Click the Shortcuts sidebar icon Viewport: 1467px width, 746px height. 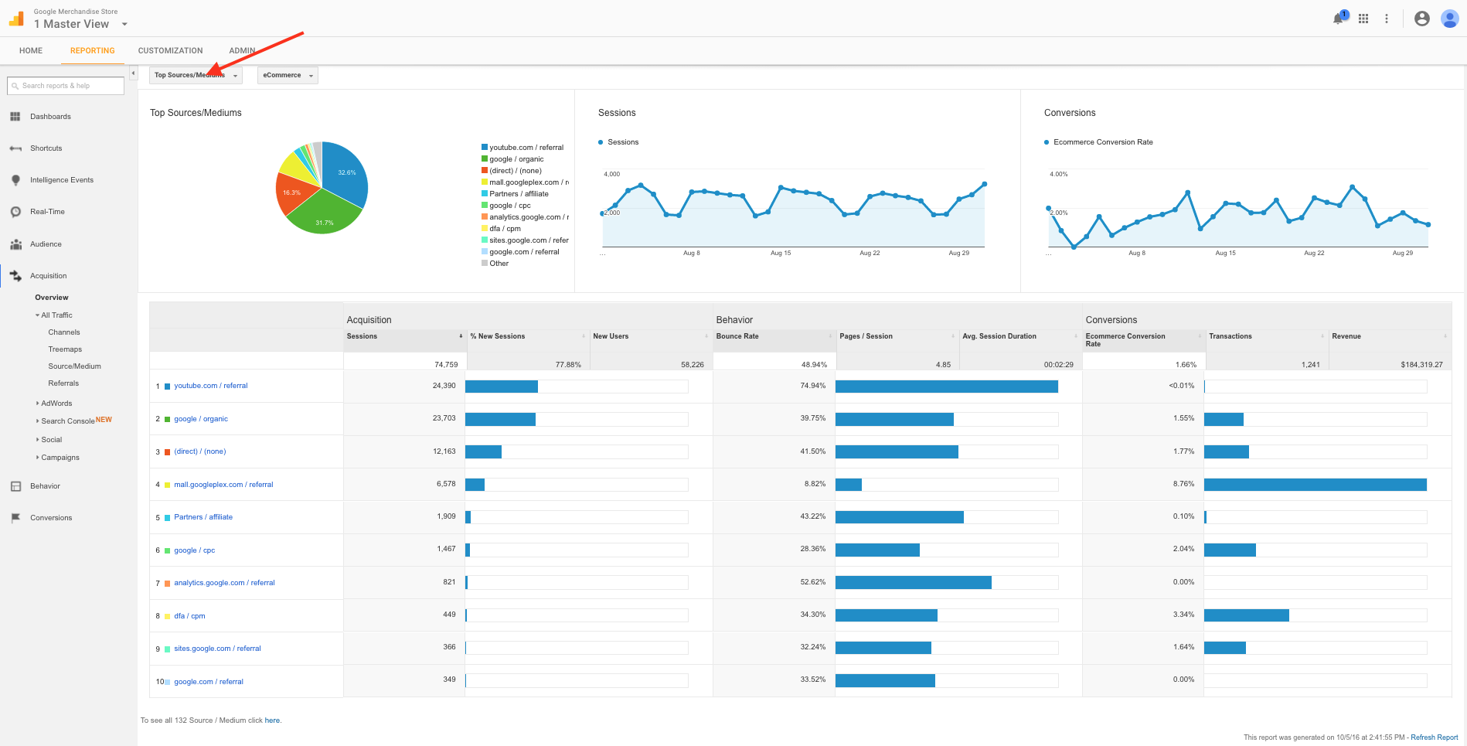[x=16, y=148]
